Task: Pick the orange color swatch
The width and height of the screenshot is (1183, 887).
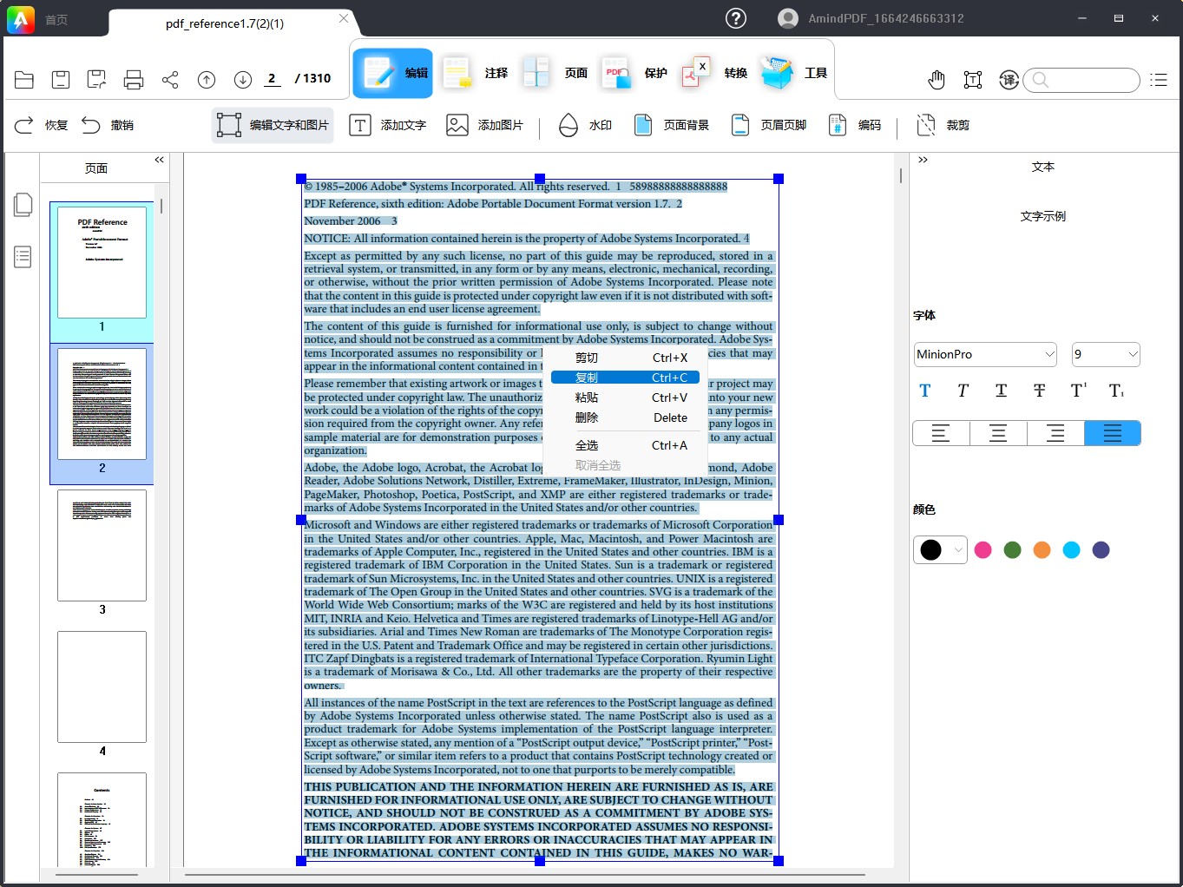Action: (1042, 550)
